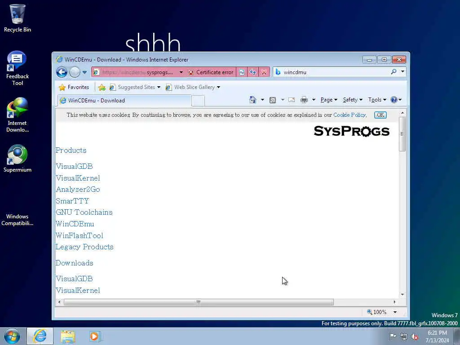Open the GNU Toolchains link
Screen dimensions: 460x345
pos(84,212)
